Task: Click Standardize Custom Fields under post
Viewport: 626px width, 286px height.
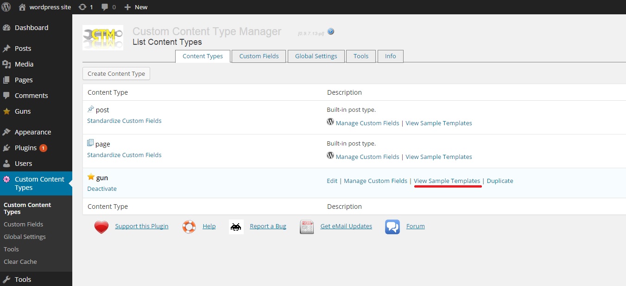Action: tap(124, 121)
